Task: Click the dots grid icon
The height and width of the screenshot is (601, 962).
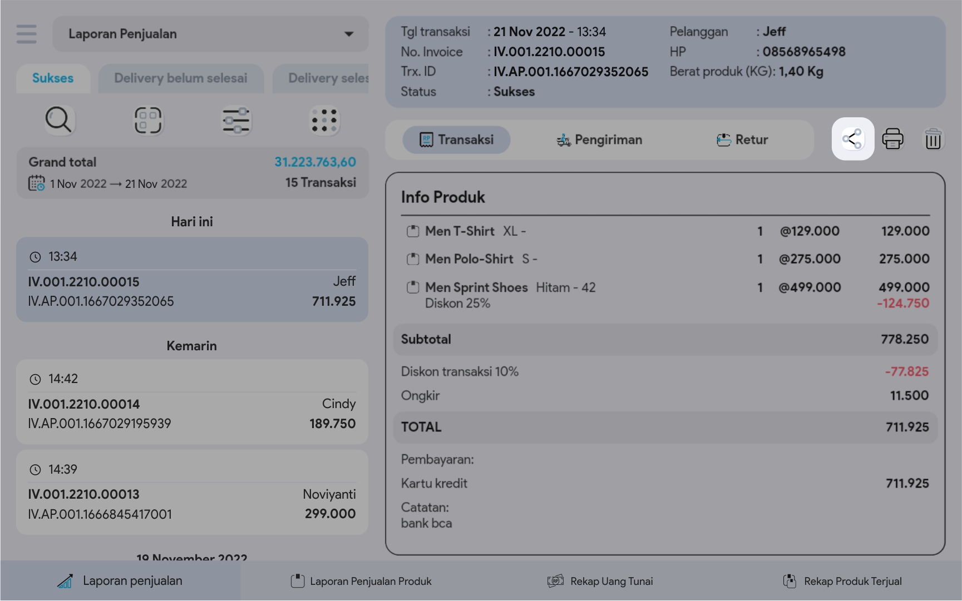Action: [324, 120]
